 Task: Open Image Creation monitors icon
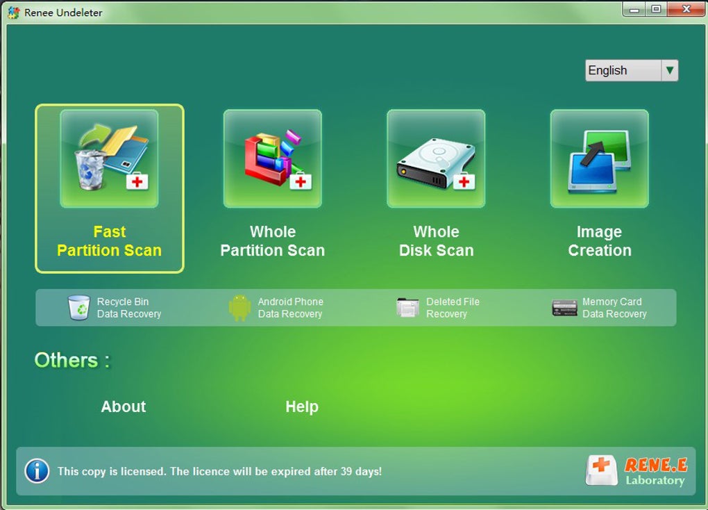[600, 158]
